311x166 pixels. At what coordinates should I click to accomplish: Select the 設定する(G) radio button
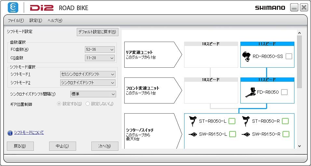click(x=59, y=104)
